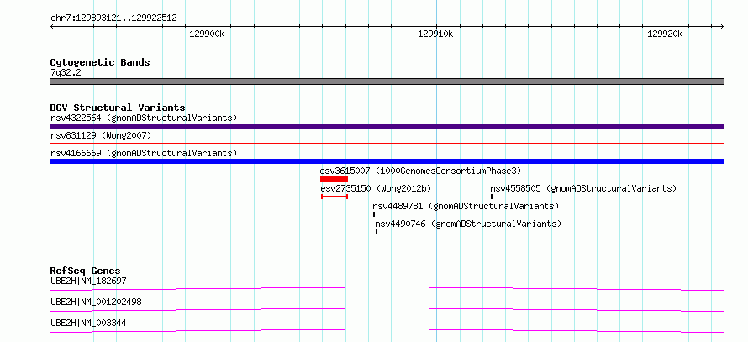Click the nsv4558505 small black variant marker
The image size is (748, 342).
click(x=492, y=197)
